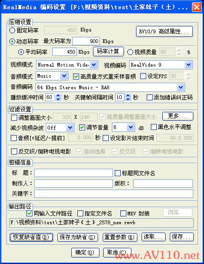The width and height of the screenshot is (204, 264).
Task: Open the 音频编码 64 Kbps Stereo dropdown
Action: coord(180,87)
